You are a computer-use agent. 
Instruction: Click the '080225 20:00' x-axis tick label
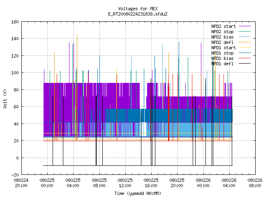[177, 183]
